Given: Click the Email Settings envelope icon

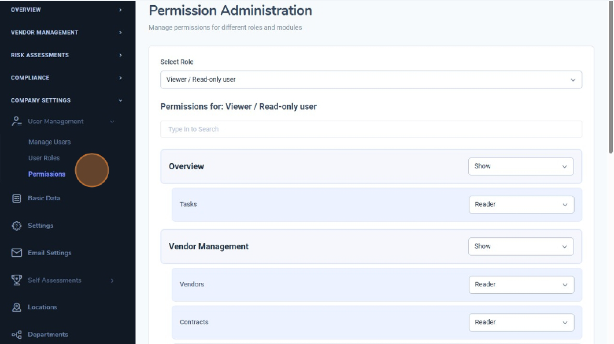Looking at the screenshot, I should click(17, 253).
